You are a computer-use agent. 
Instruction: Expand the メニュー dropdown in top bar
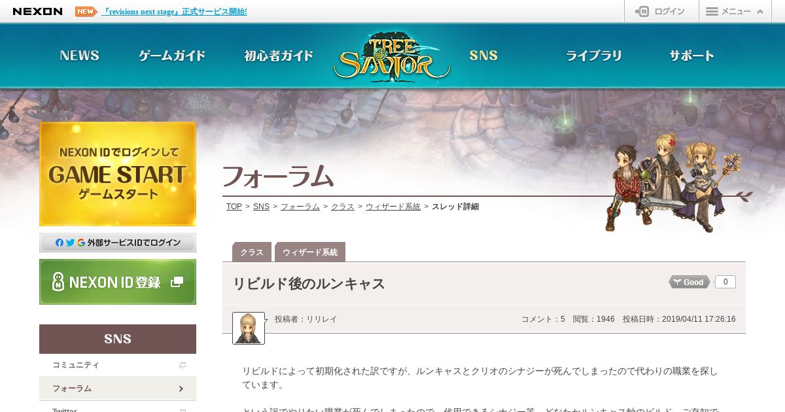point(735,11)
